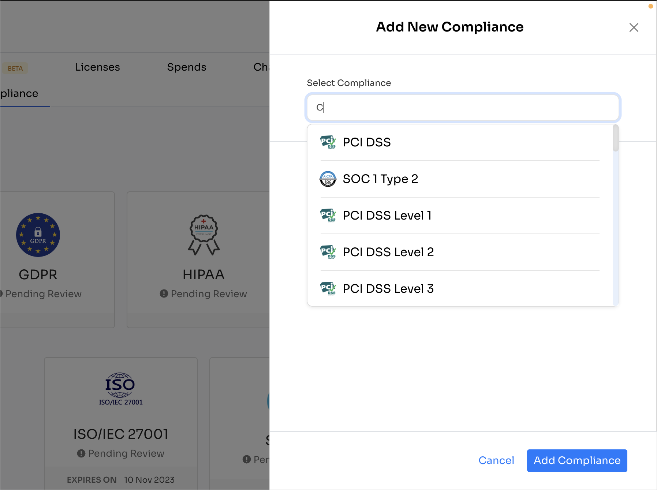
Task: Pick PCI DSS Level 1 option
Action: tap(460, 216)
